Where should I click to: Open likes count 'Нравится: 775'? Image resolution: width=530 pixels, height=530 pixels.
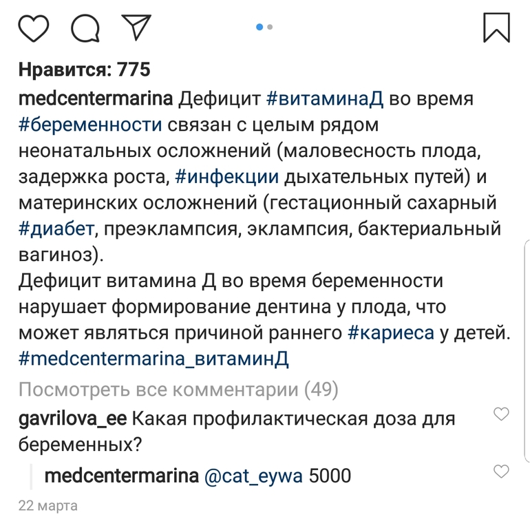pos(84,69)
